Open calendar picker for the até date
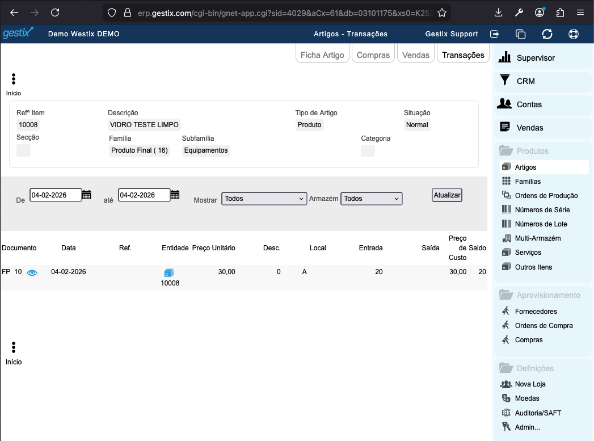This screenshot has height=441, width=594. [x=175, y=195]
